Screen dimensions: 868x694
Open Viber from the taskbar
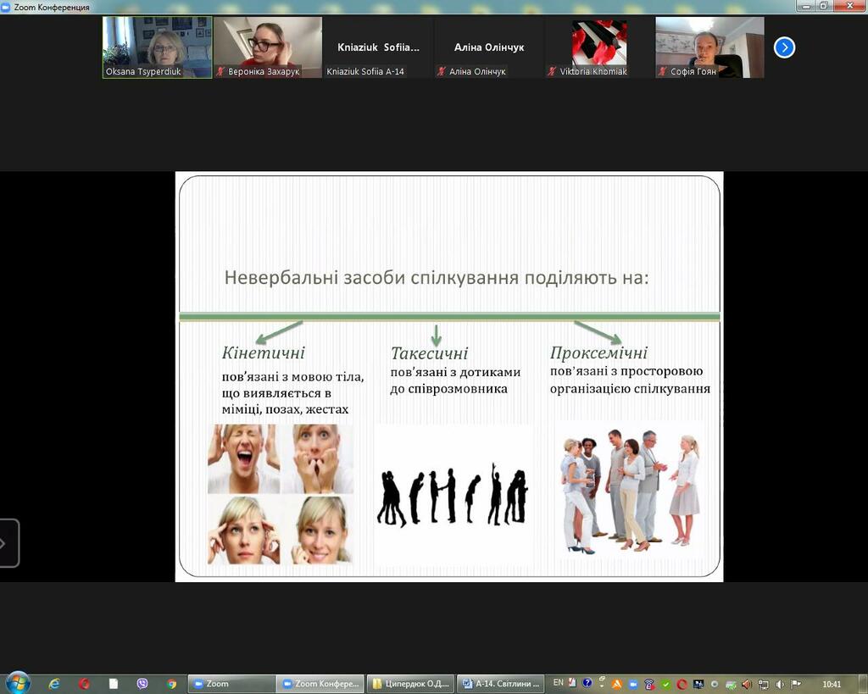click(142, 684)
